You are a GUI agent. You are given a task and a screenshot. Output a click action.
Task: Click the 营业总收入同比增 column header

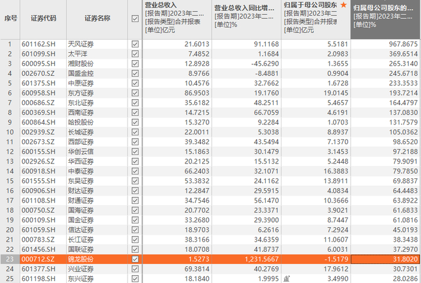click(247, 19)
